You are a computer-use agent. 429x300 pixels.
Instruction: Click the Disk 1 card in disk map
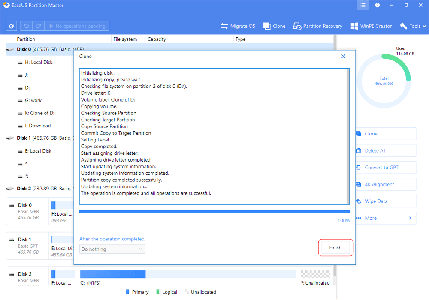(x=27, y=246)
